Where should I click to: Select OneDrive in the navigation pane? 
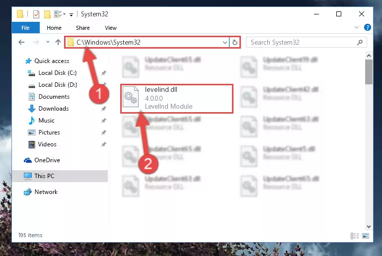(x=47, y=160)
